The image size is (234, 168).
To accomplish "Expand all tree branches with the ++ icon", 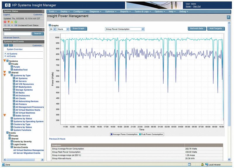I will pos(6,45).
